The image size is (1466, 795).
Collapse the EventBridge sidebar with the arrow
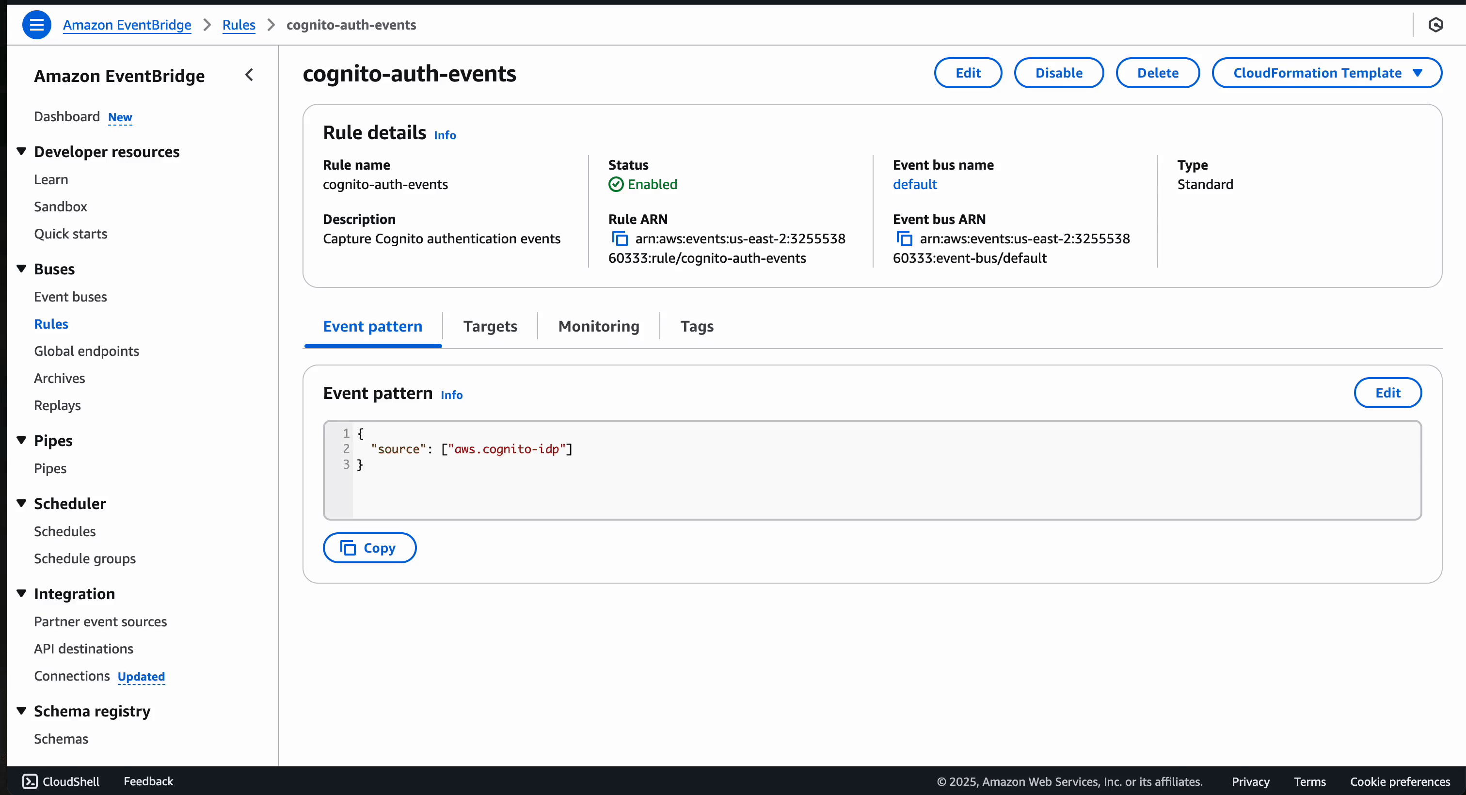coord(249,75)
